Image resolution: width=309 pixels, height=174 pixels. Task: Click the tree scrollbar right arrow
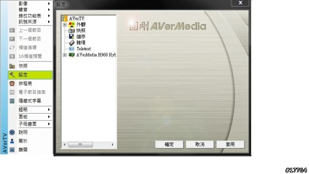coord(112,145)
